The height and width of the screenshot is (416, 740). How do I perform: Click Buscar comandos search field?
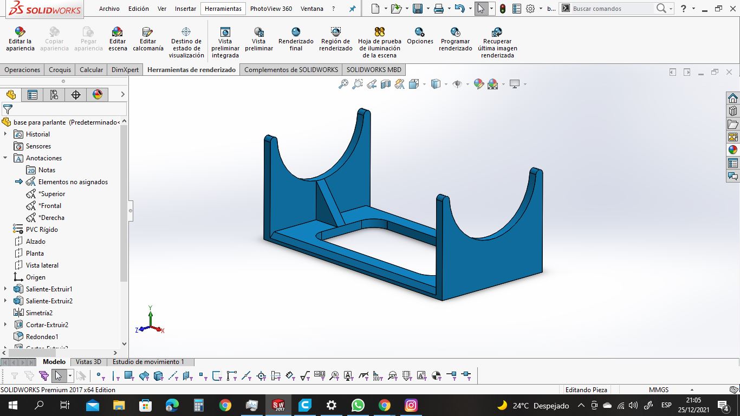click(x=612, y=9)
